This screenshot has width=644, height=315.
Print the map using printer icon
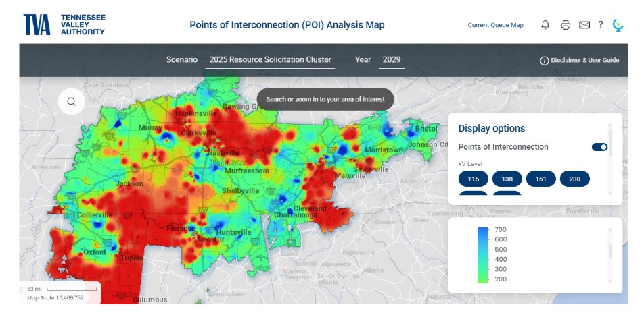pos(566,25)
